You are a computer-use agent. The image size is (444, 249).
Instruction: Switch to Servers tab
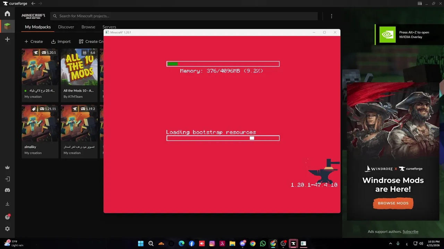109,27
